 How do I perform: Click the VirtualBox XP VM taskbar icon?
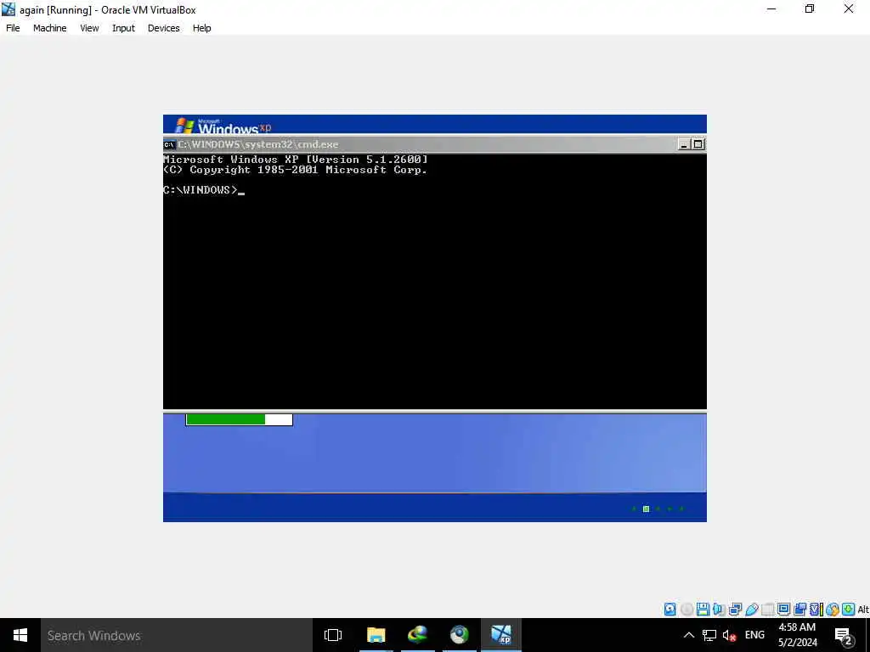(x=501, y=635)
